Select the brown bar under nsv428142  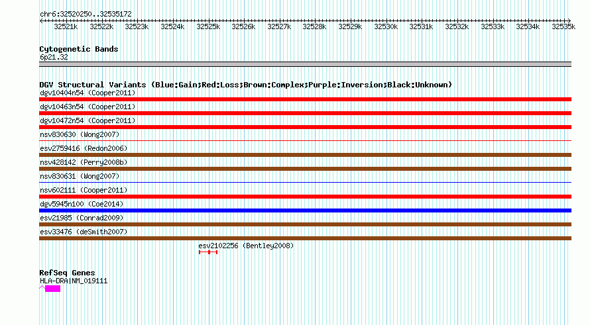(305, 169)
